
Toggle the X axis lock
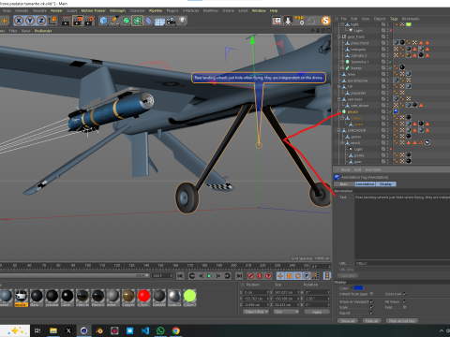tap(19, 21)
